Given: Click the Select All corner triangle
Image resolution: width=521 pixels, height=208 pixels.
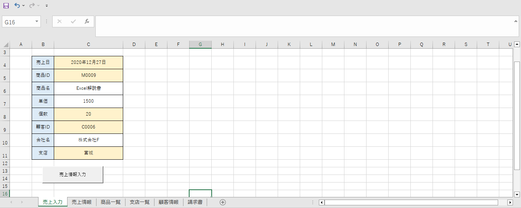Looking at the screenshot, I should pos(5,44).
